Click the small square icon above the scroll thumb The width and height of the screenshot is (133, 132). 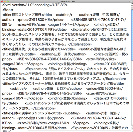132,8
